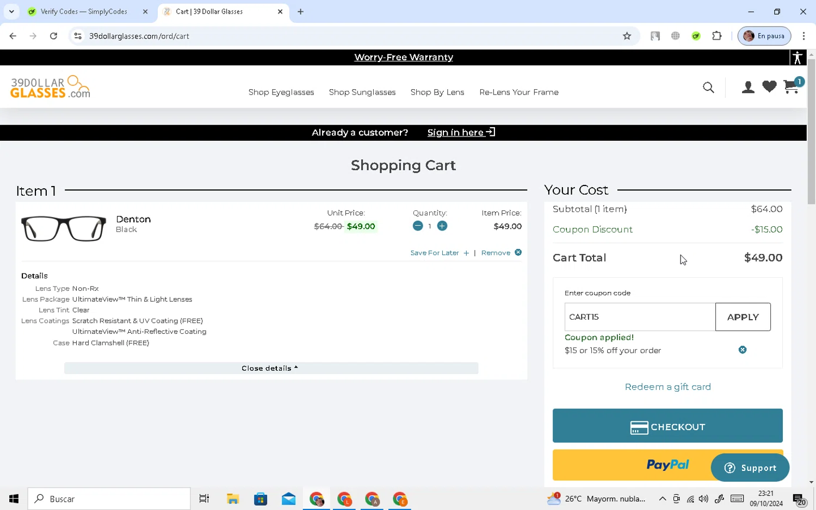Click the page vertical scrollbar
Screen dimensions: 816x510
point(811,130)
